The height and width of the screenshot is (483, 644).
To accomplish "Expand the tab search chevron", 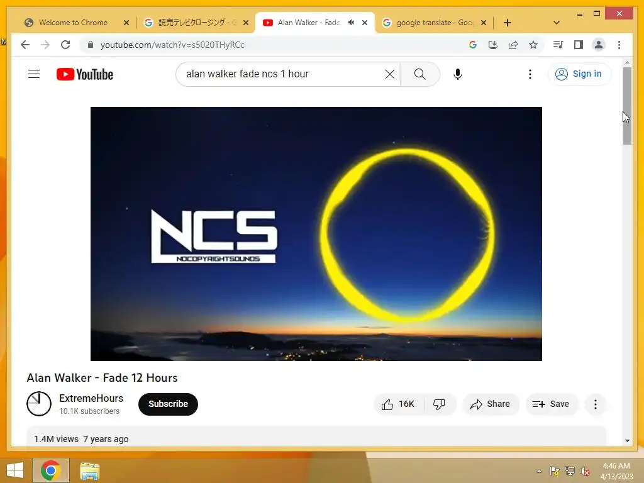I will click(556, 23).
